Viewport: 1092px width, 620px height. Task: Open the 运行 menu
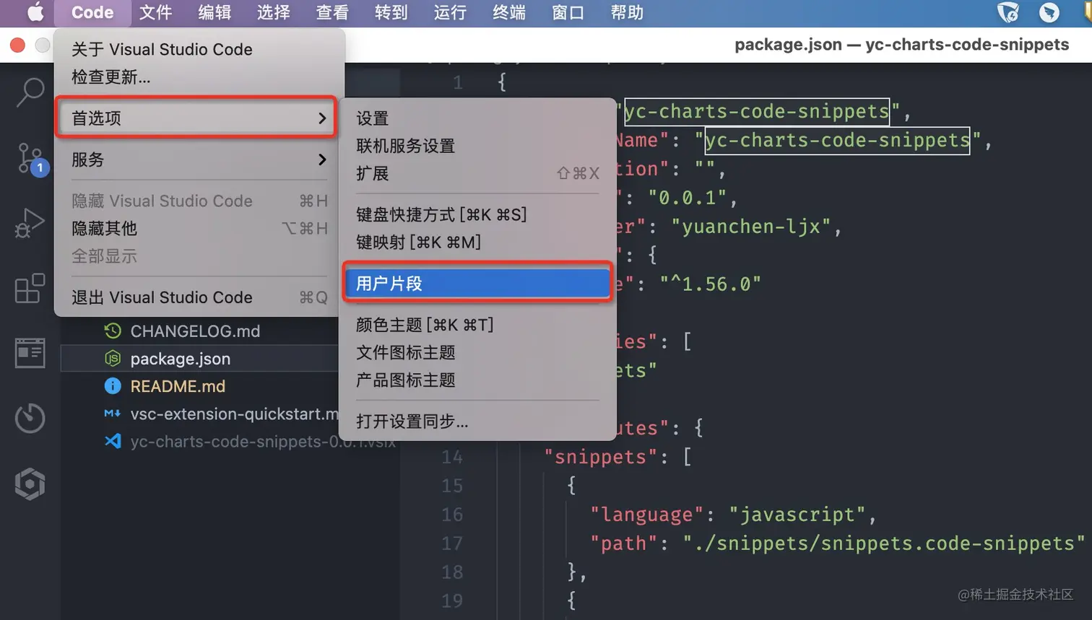pos(450,12)
